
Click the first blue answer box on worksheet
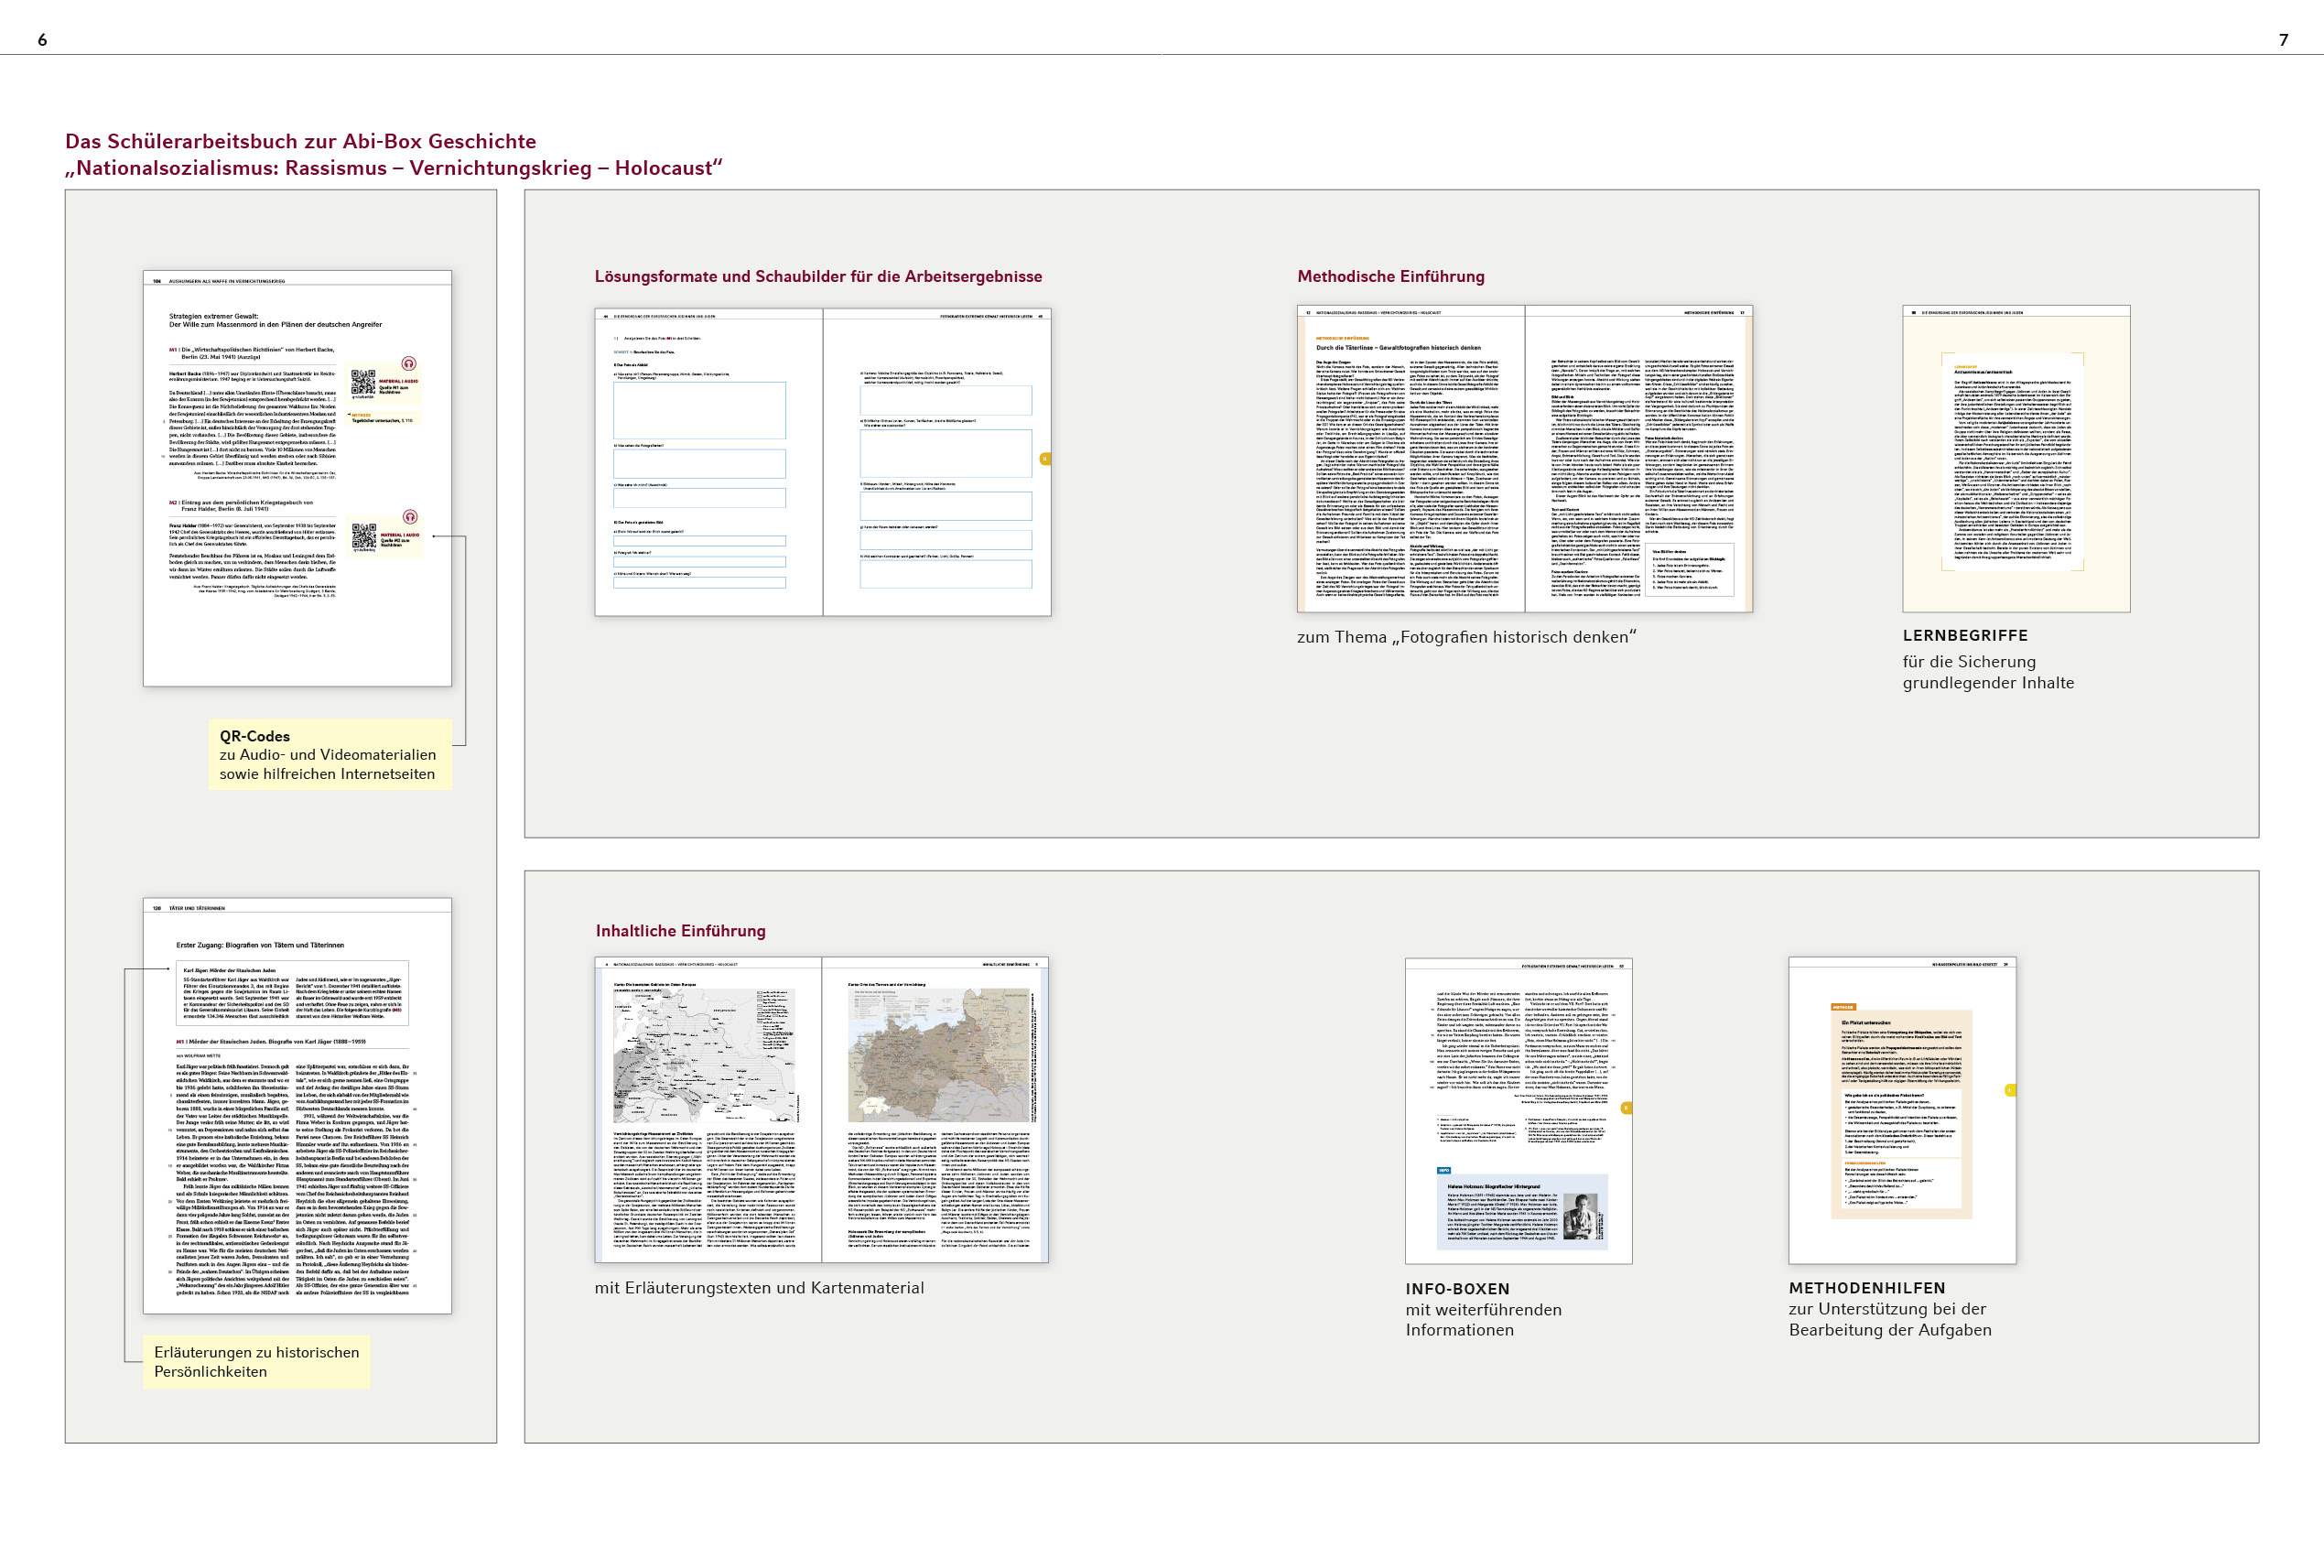[699, 410]
